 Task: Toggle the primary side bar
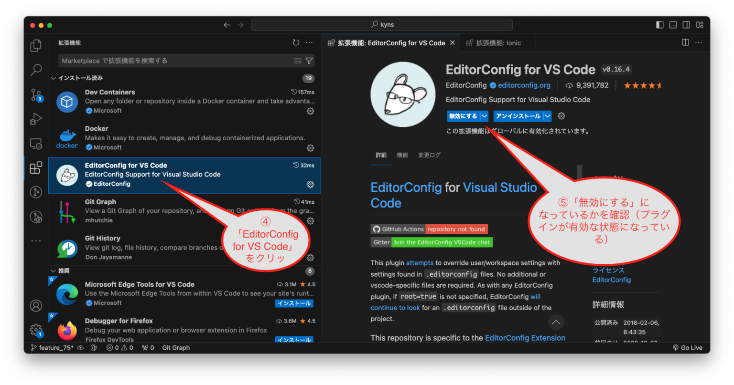point(660,25)
